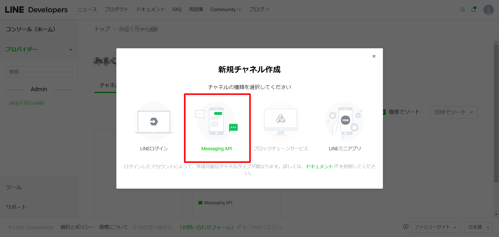Viewport: 499px width, 237px height.
Task: Open ドキュメント in top navigation
Action: 151,10
